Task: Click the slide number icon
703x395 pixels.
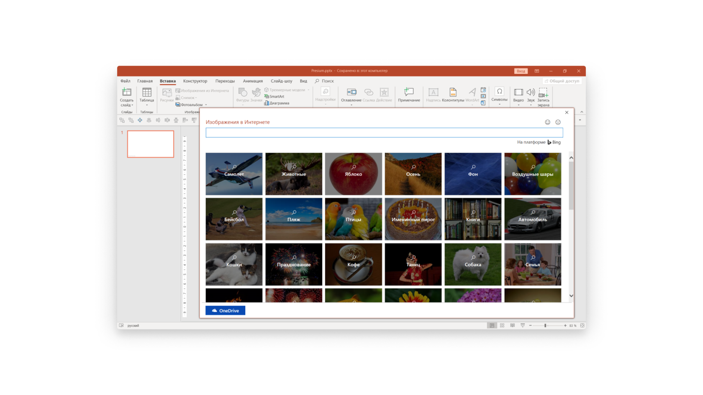Action: tap(483, 96)
